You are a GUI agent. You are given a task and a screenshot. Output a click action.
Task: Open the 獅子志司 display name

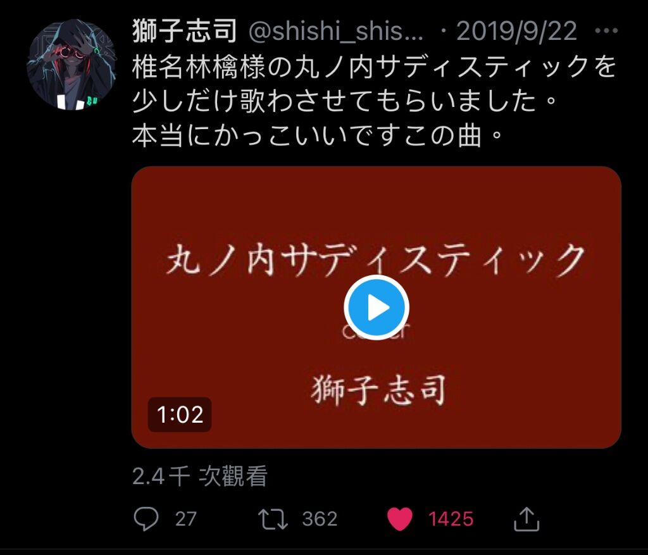pyautogui.click(x=185, y=31)
